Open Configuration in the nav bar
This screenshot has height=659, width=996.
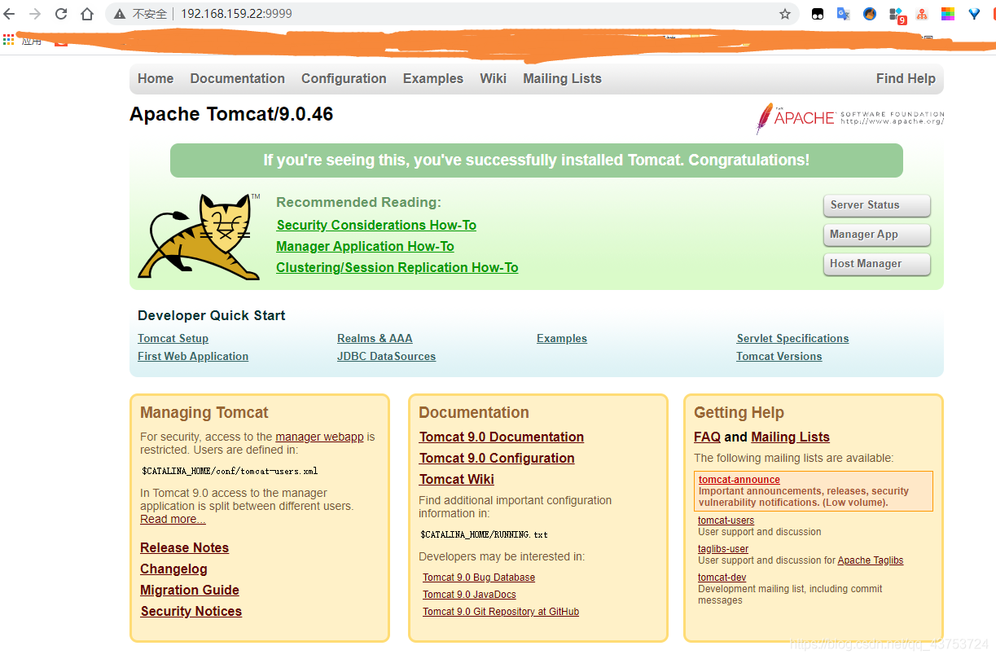344,78
